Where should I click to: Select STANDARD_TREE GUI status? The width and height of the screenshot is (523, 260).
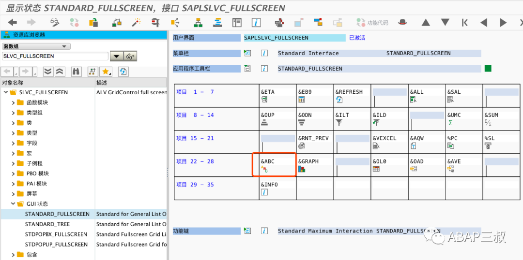47,224
